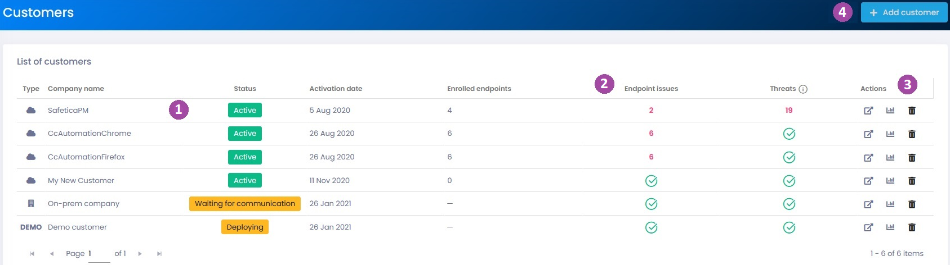Open SafeticaPM in new window icon

(868, 111)
